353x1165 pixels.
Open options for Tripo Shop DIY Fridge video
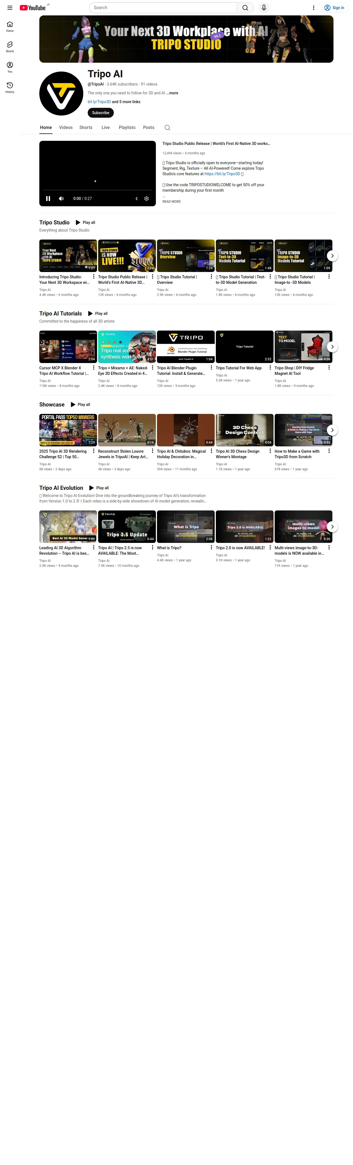coord(329,368)
